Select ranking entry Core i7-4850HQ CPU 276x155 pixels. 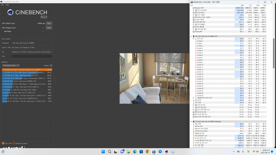coord(27,98)
